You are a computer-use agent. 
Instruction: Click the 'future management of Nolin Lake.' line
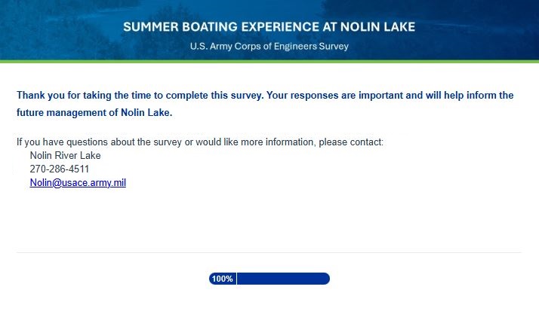pyautogui.click(x=94, y=114)
